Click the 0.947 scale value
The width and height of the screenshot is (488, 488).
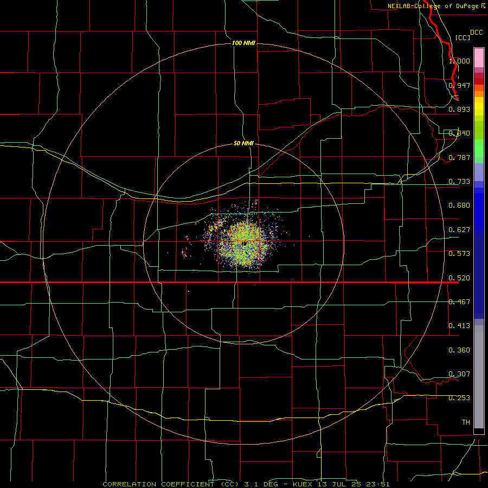click(x=459, y=85)
